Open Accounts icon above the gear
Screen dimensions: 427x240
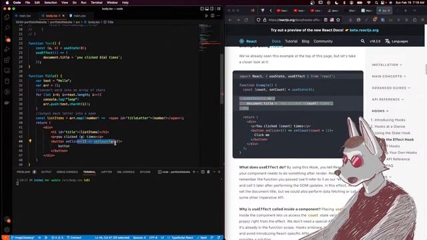[x=7, y=219]
